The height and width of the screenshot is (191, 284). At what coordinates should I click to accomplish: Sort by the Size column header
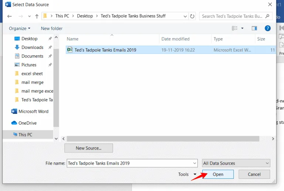point(261,39)
